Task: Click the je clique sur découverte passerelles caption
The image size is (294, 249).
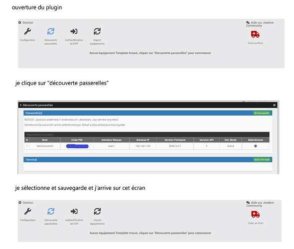Action: coord(62,83)
